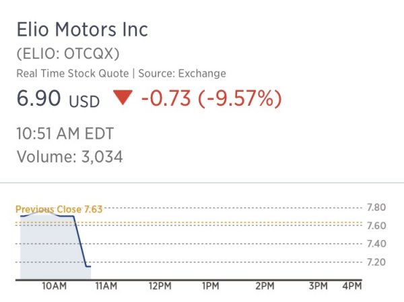The width and height of the screenshot is (404, 302).
Task: Click the 7.20 price axis label
Action: (x=376, y=262)
